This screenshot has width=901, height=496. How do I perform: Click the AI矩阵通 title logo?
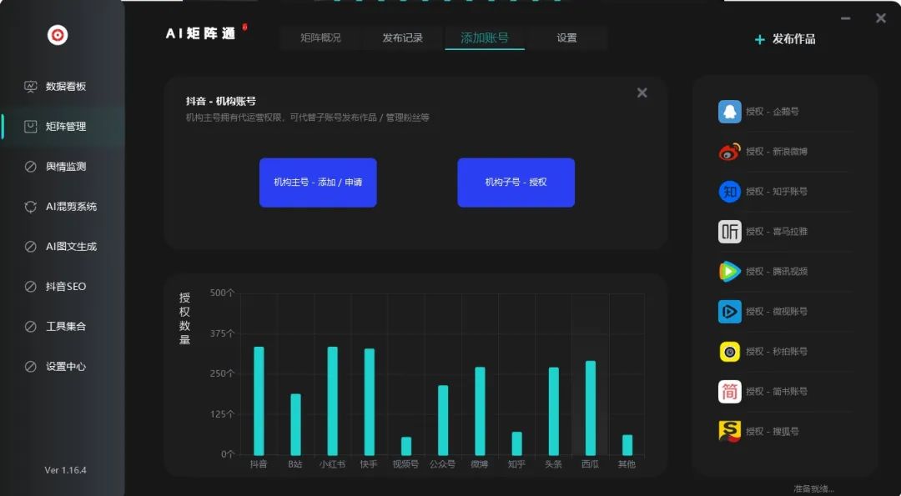[x=201, y=34]
